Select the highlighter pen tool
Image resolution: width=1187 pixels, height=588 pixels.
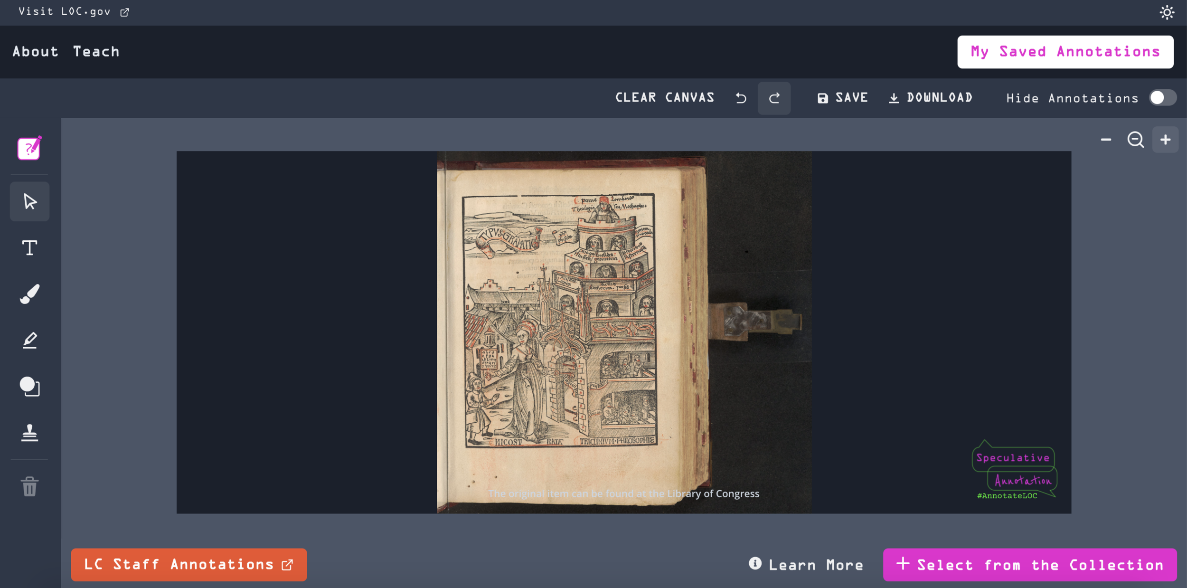[29, 340]
